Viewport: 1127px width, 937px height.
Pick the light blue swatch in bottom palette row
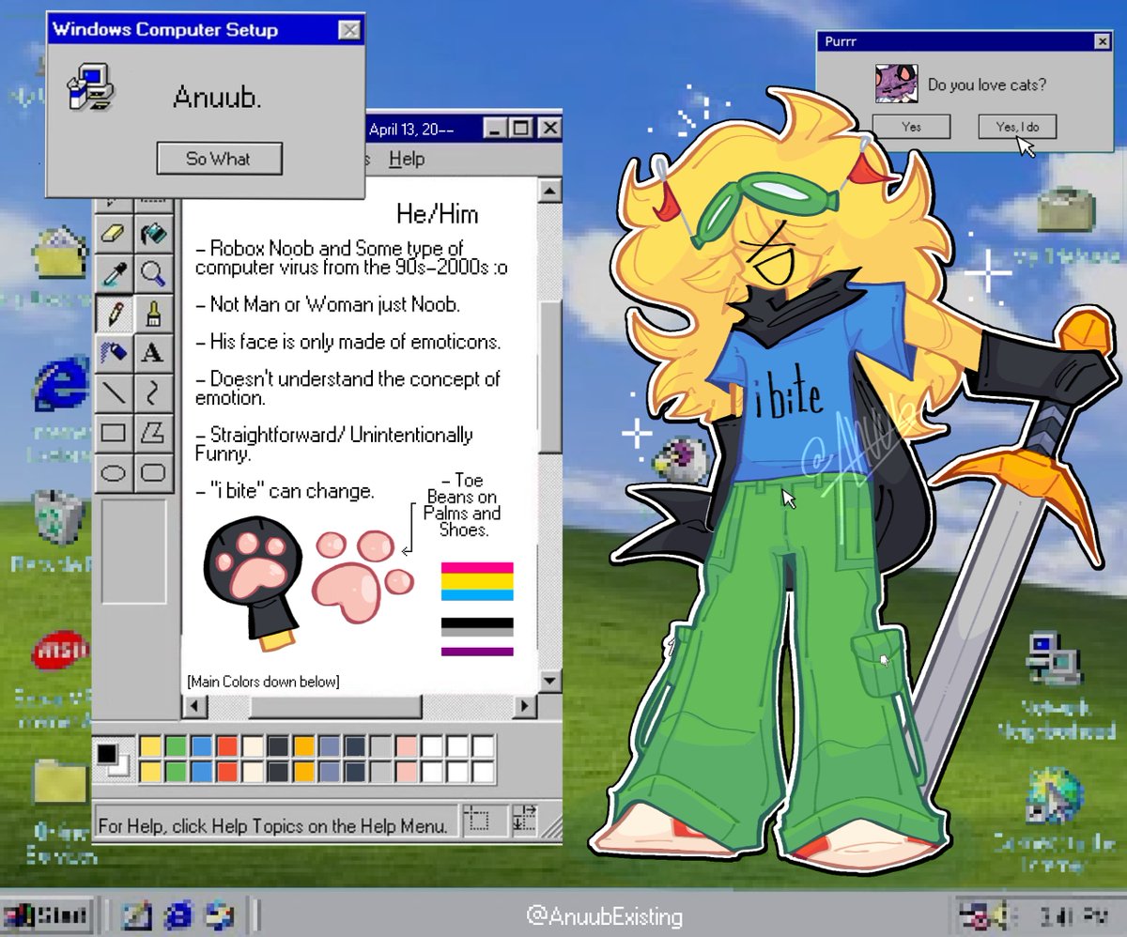[200, 772]
